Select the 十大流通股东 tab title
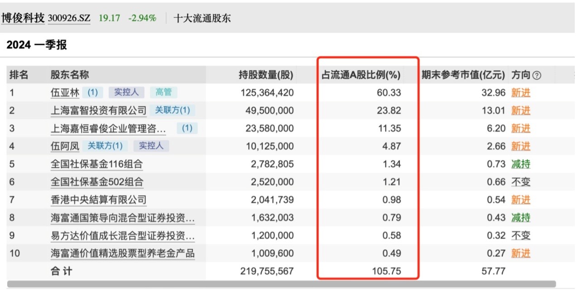 coord(202,19)
